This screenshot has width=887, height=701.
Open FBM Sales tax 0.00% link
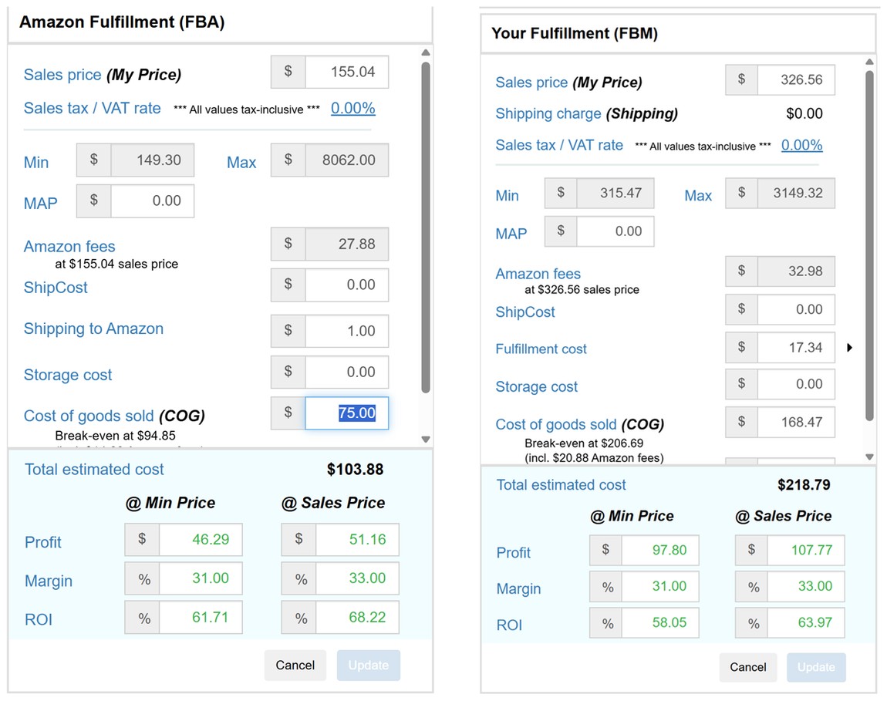click(801, 145)
